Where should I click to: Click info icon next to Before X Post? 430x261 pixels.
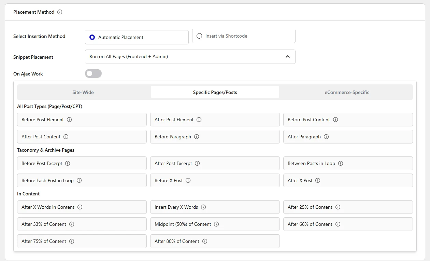[188, 180]
